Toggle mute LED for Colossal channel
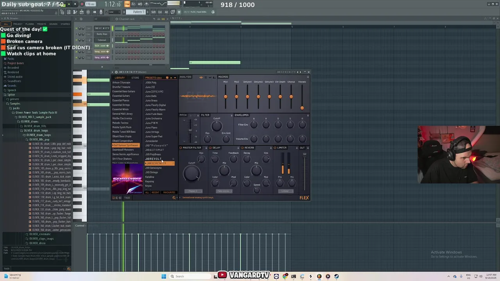This screenshot has width=500, height=281. tap(77, 40)
